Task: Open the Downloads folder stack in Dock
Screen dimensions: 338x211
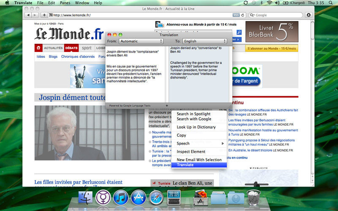Action: [x=236, y=197]
